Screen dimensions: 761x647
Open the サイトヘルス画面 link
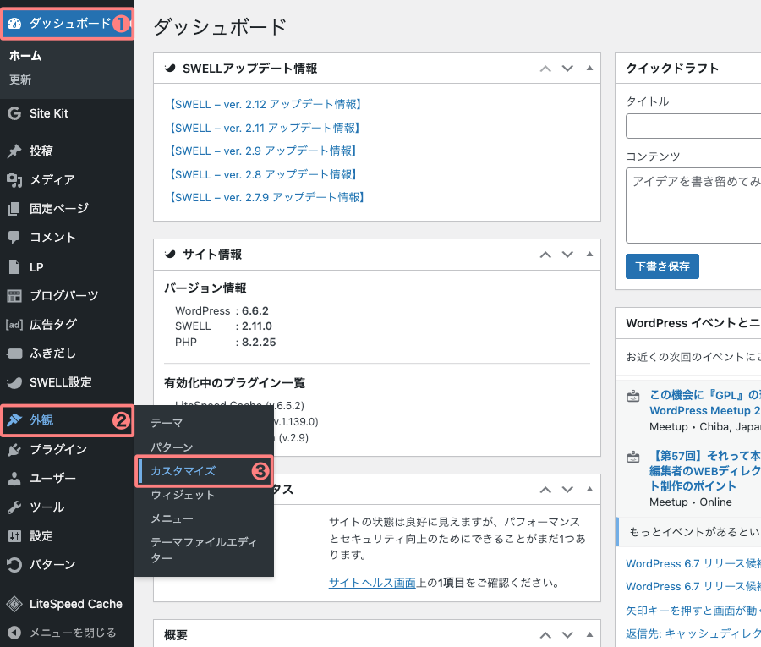(372, 583)
